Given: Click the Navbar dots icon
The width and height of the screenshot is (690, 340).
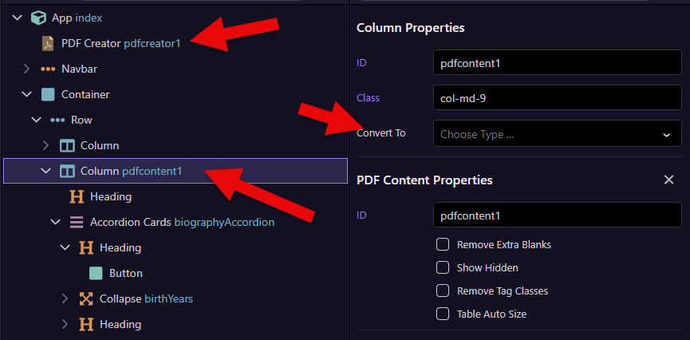Looking at the screenshot, I should tap(48, 69).
